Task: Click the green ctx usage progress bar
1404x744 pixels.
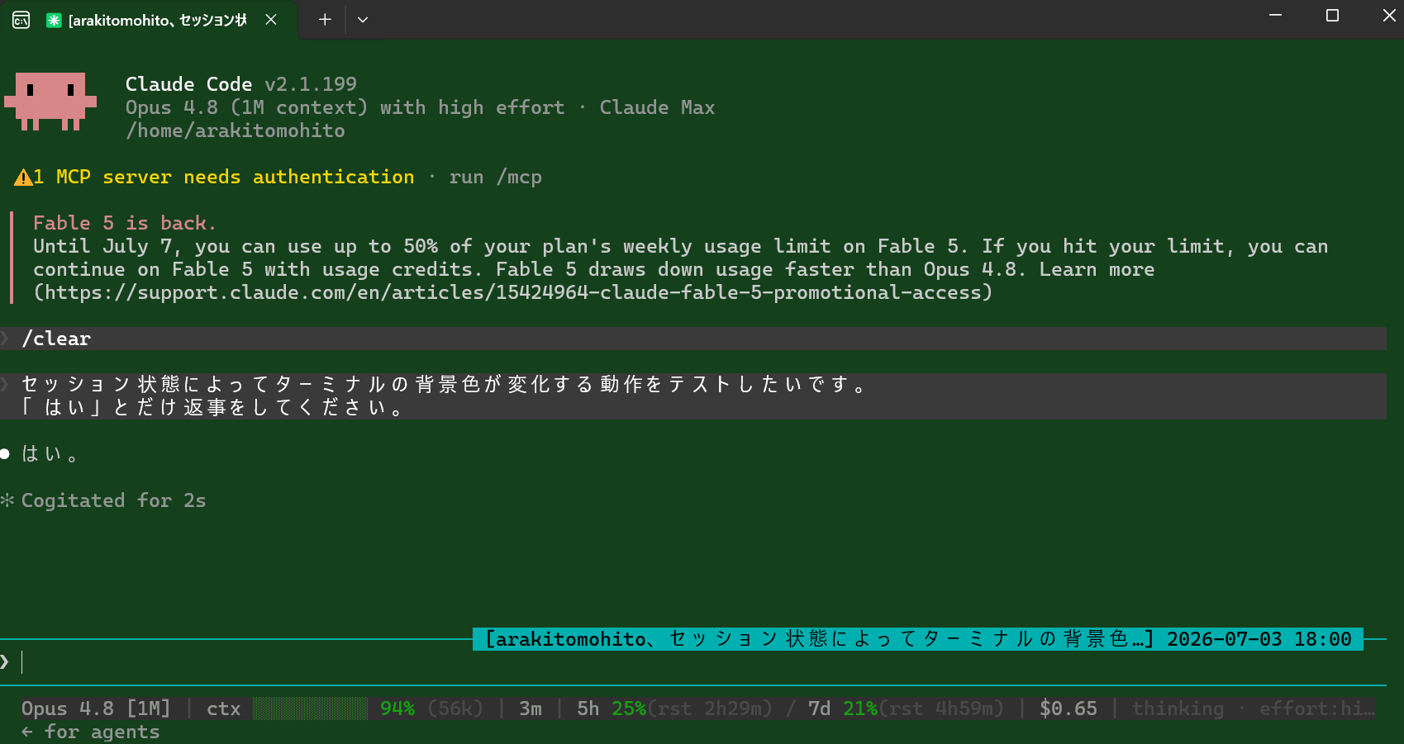Action: tap(310, 708)
